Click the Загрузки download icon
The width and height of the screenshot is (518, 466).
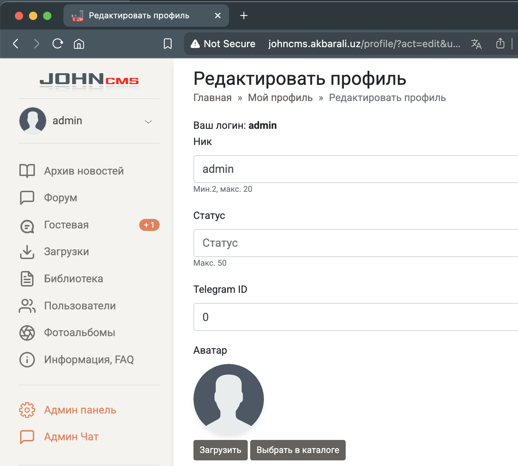27,252
